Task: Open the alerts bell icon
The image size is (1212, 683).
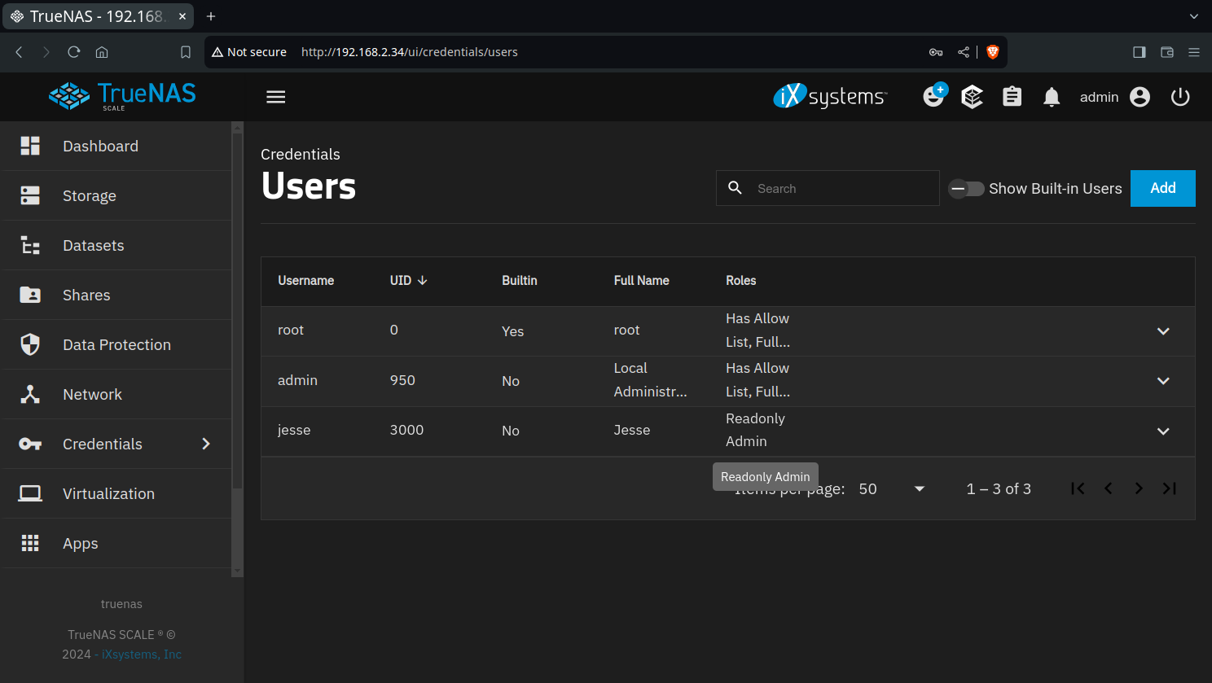Action: 1052,97
